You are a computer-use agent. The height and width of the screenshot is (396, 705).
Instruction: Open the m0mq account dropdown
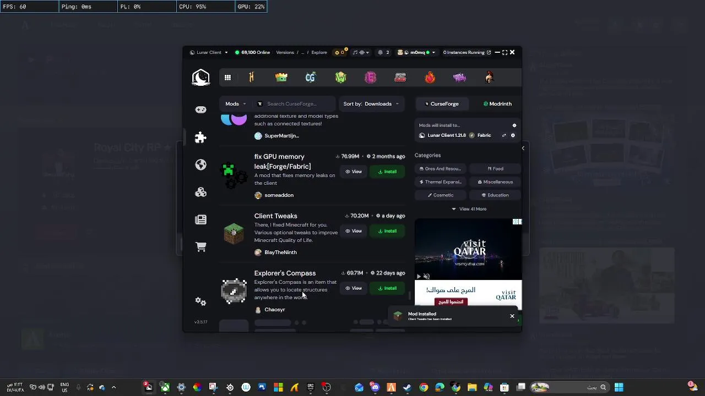(416, 52)
